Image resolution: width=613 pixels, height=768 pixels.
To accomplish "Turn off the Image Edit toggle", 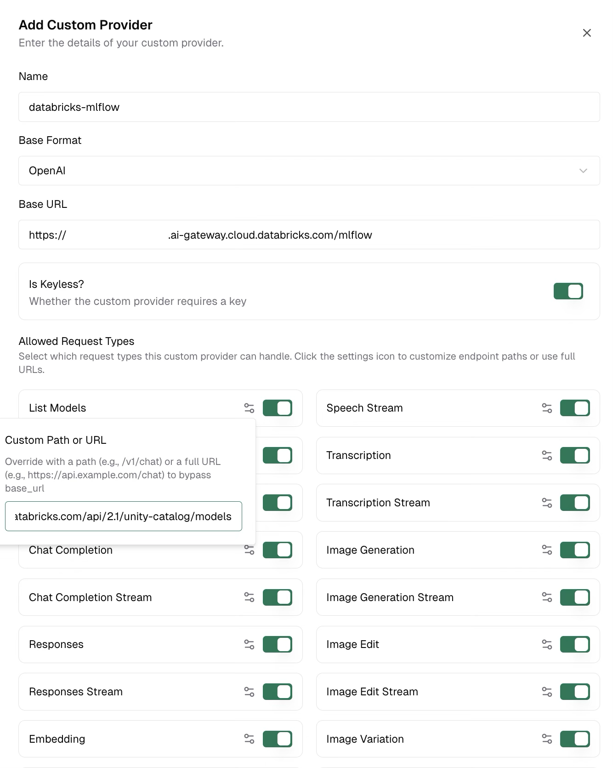I will pos(575,644).
